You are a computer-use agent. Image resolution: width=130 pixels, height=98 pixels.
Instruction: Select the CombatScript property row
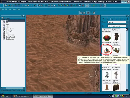pyautogui.click(x=13, y=29)
